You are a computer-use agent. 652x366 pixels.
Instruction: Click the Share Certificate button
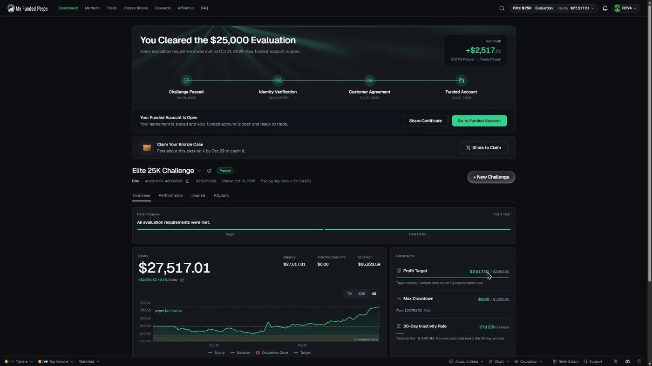(425, 121)
